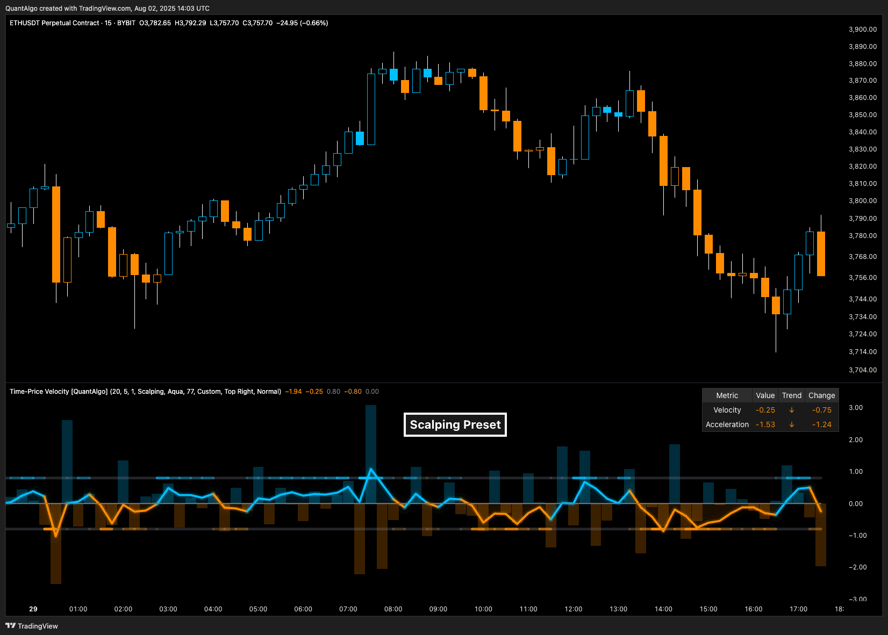Click the Scalping Preset label box
Image resolution: width=888 pixels, height=635 pixels.
point(455,425)
